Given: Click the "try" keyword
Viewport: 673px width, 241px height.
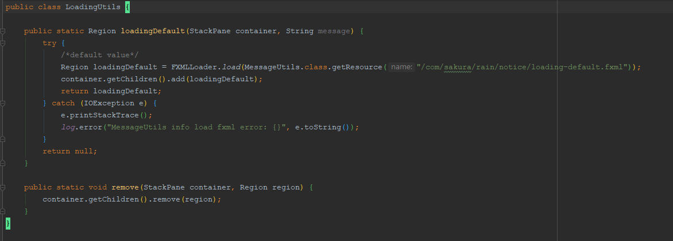Looking at the screenshot, I should click(49, 44).
